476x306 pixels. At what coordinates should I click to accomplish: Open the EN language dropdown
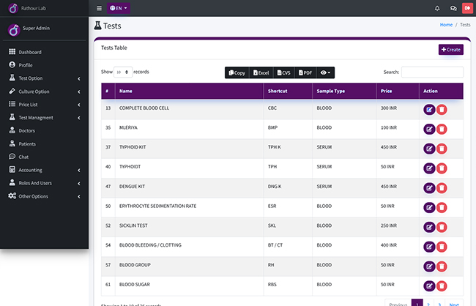point(119,8)
